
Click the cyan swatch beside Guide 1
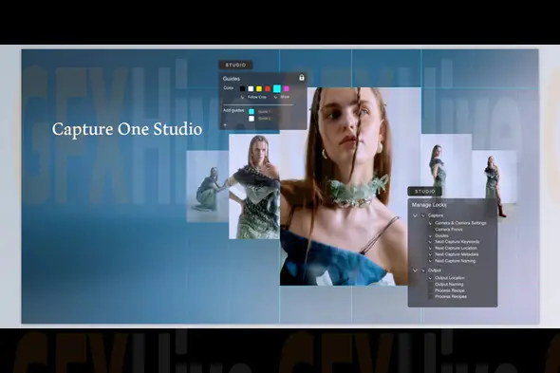[x=252, y=111]
